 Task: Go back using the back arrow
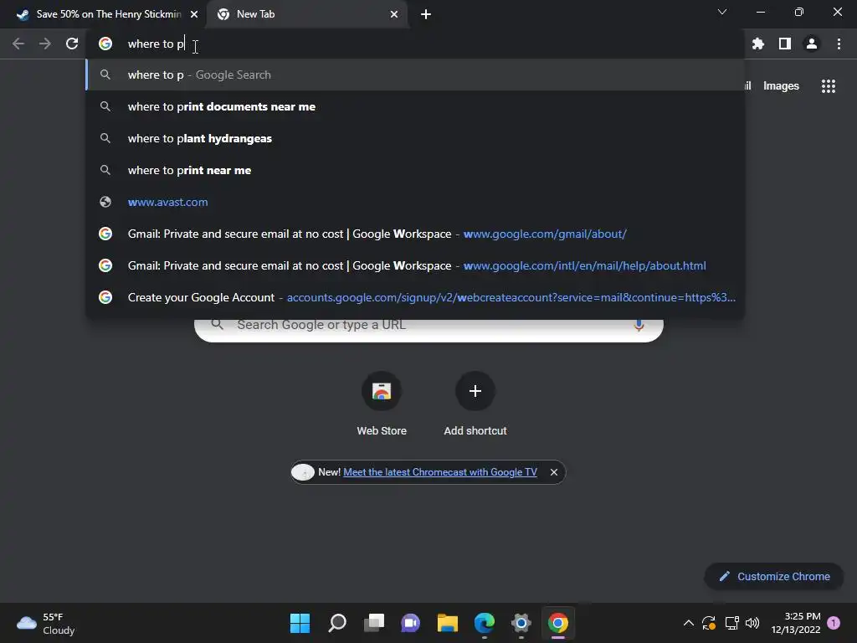coord(18,44)
